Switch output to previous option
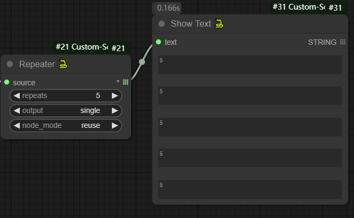354x218 pixels. 16,111
